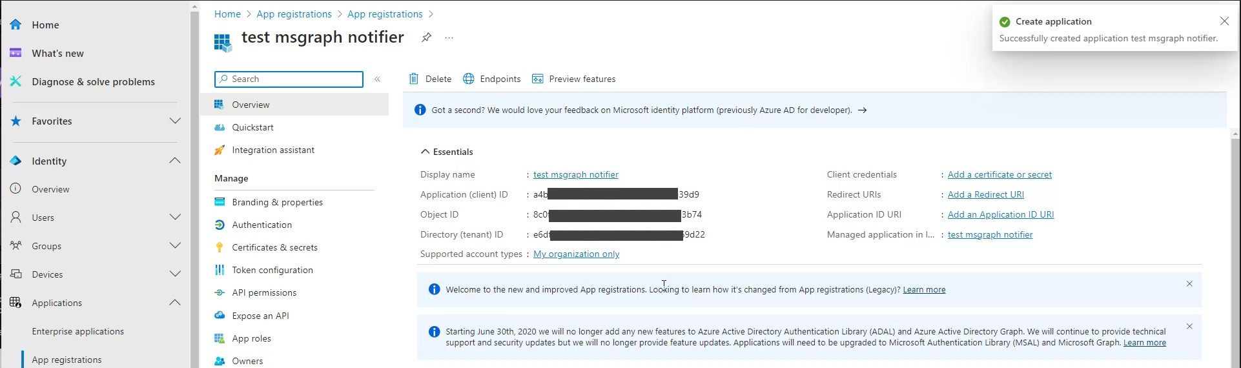The image size is (1241, 368).
Task: Click the pin icon beside the app title
Action: tap(426, 37)
